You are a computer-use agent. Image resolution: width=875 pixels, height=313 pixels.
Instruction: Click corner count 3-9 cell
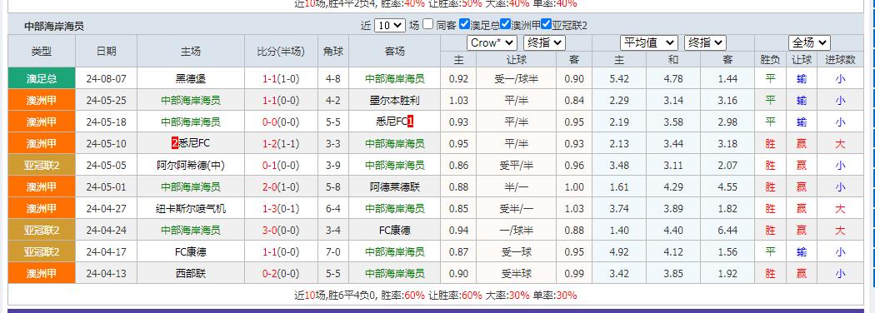[333, 165]
